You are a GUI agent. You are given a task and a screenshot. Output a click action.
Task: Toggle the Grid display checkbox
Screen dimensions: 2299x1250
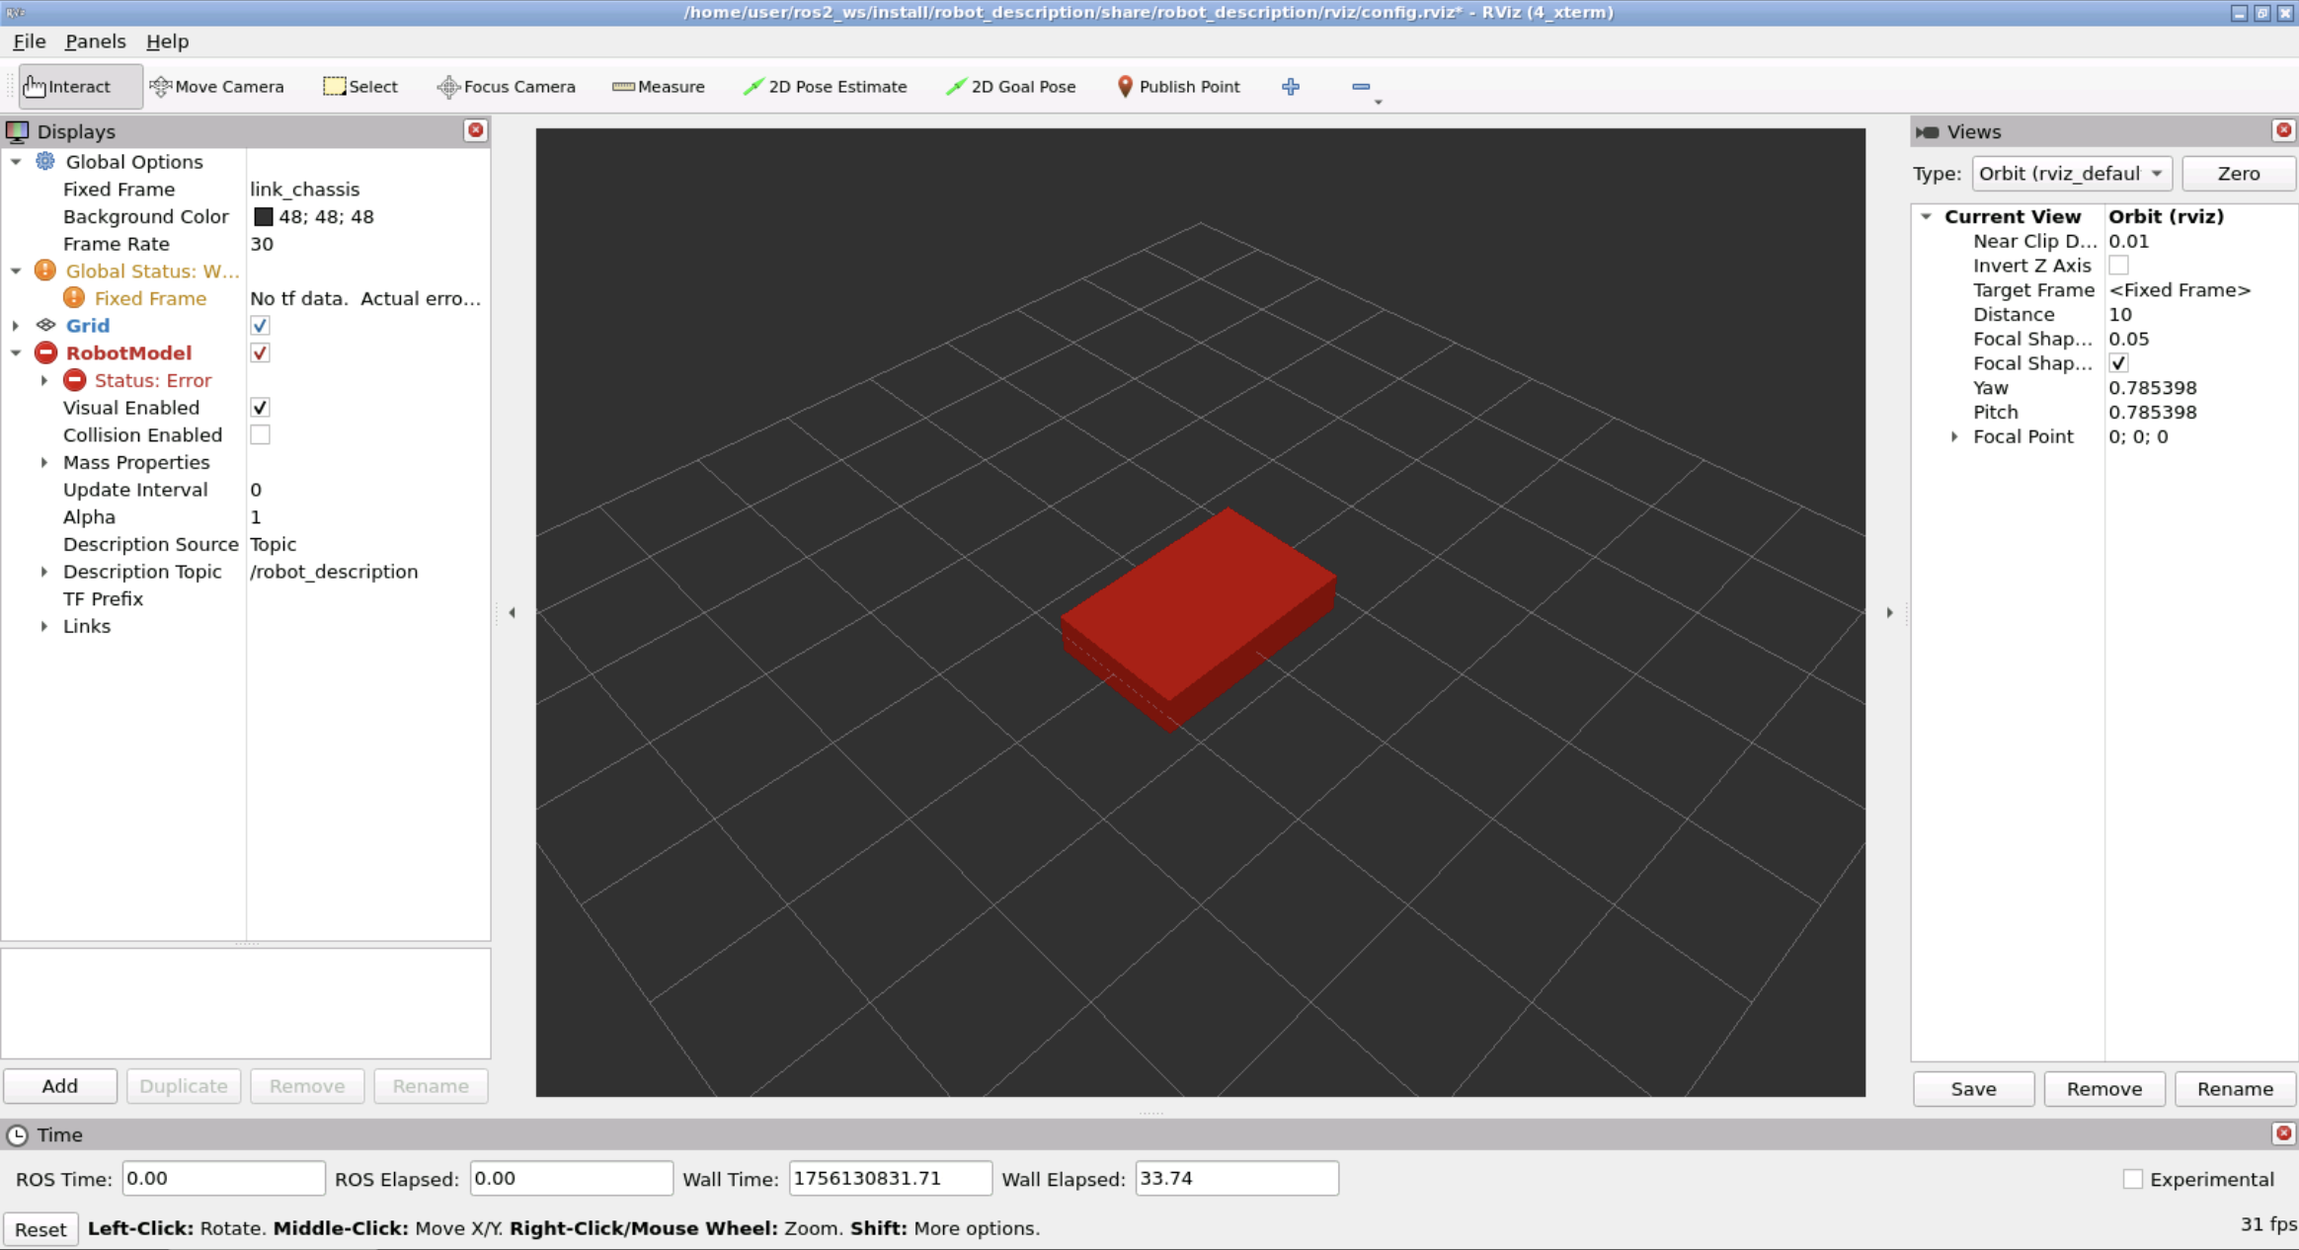[x=260, y=326]
